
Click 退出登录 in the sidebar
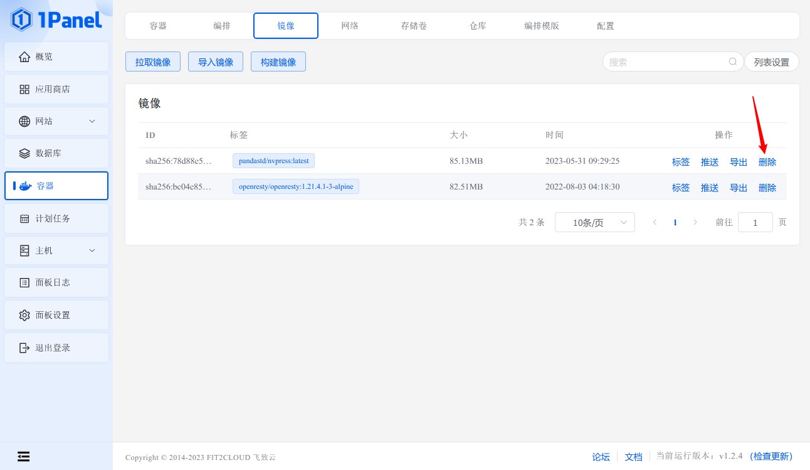[56, 348]
